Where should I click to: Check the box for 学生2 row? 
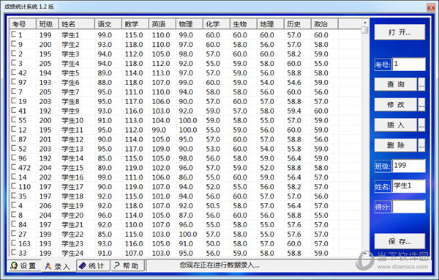tap(13, 44)
